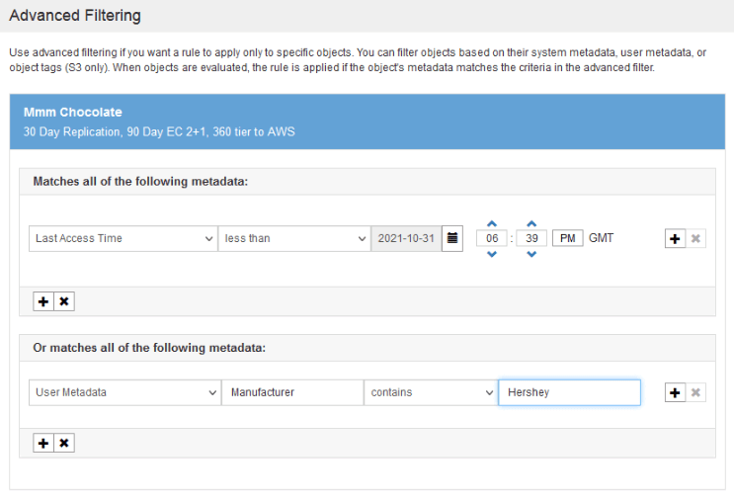Viewport: 734px width, 501px height.
Task: Decrease the hour with down chevron below 06
Action: click(492, 254)
